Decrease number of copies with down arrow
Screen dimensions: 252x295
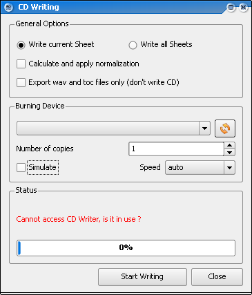[x=229, y=153]
